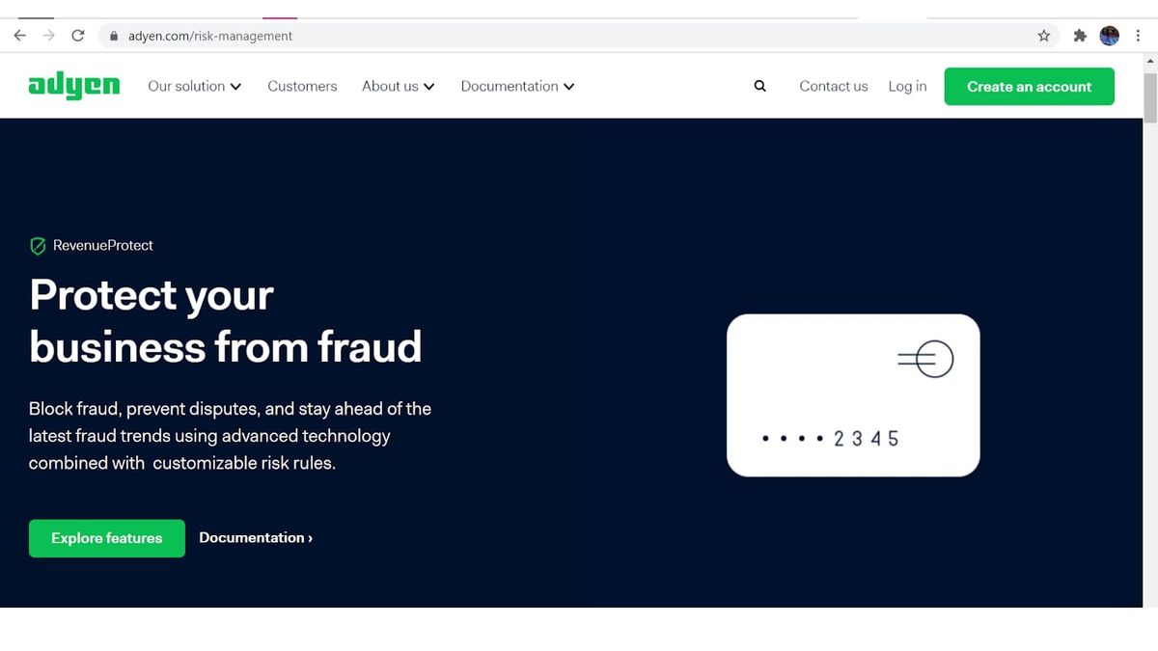Viewport: 1158px width, 651px height.
Task: Click the RevenueProtect shield icon
Action: coord(38,245)
